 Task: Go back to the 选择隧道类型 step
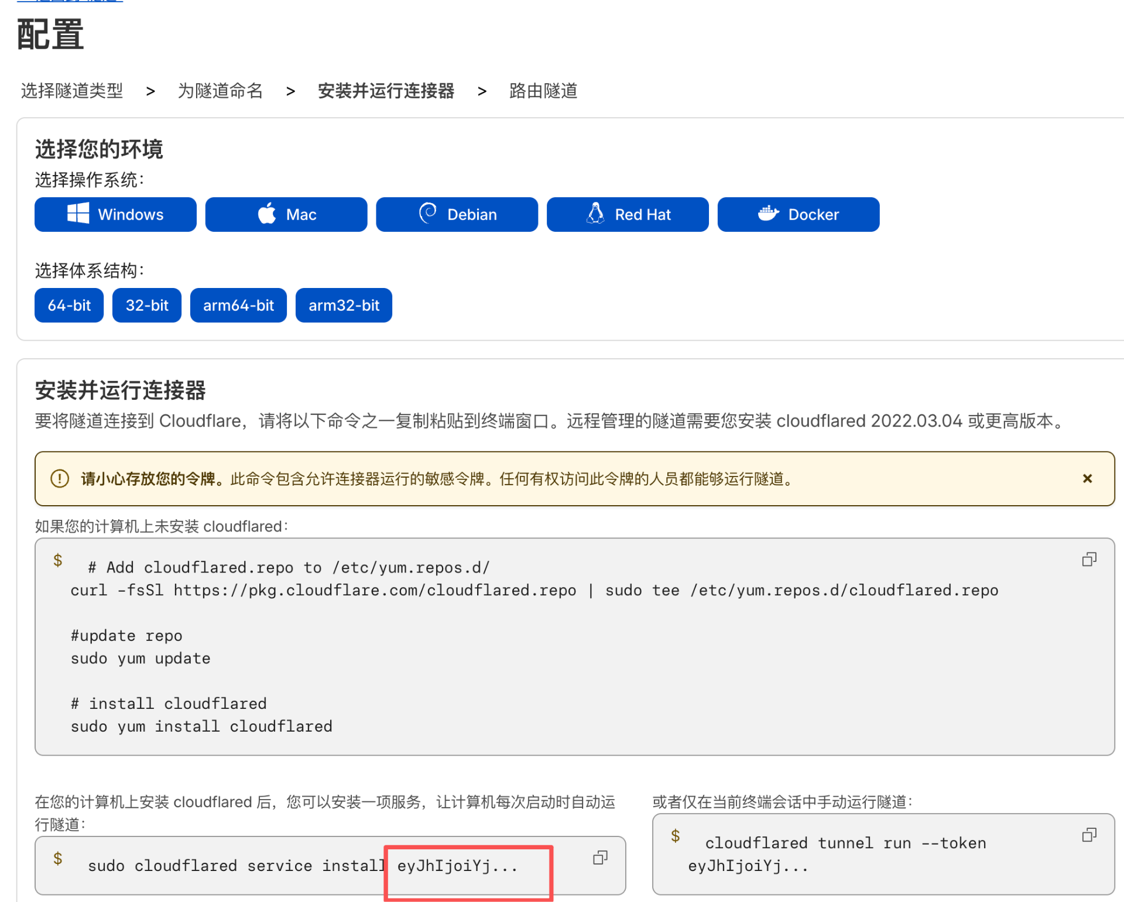click(x=71, y=91)
